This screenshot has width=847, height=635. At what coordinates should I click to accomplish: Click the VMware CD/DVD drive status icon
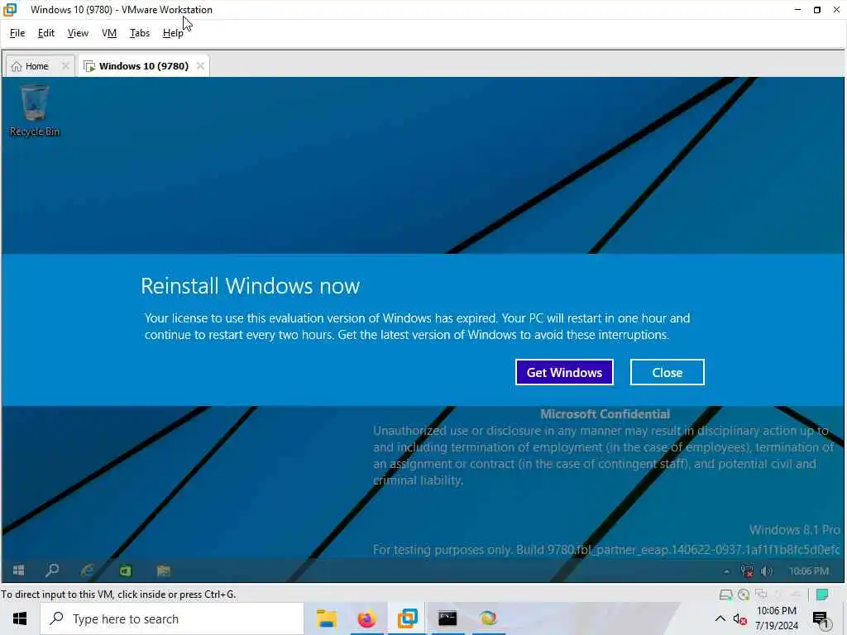[744, 594]
